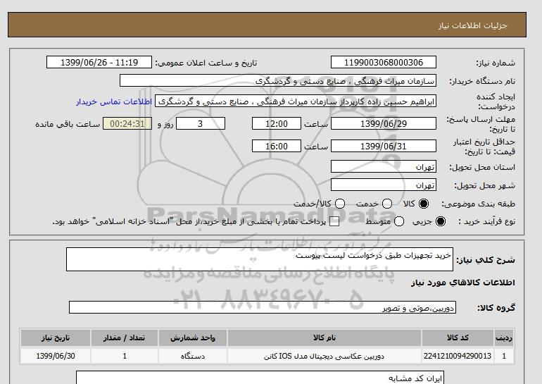Viewport: 542px width, 384px height.
Task: Click the goods group دوربین،صوتی و تصویر field
Action: pos(263,307)
